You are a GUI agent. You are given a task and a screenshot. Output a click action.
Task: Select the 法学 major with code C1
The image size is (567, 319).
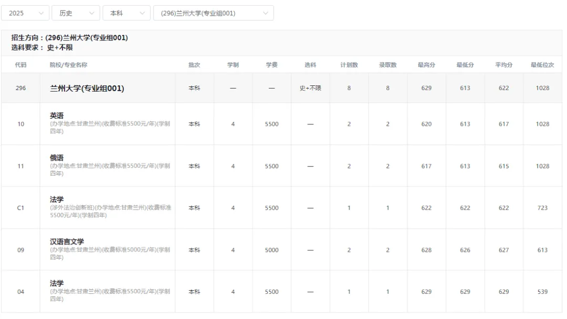[57, 200]
